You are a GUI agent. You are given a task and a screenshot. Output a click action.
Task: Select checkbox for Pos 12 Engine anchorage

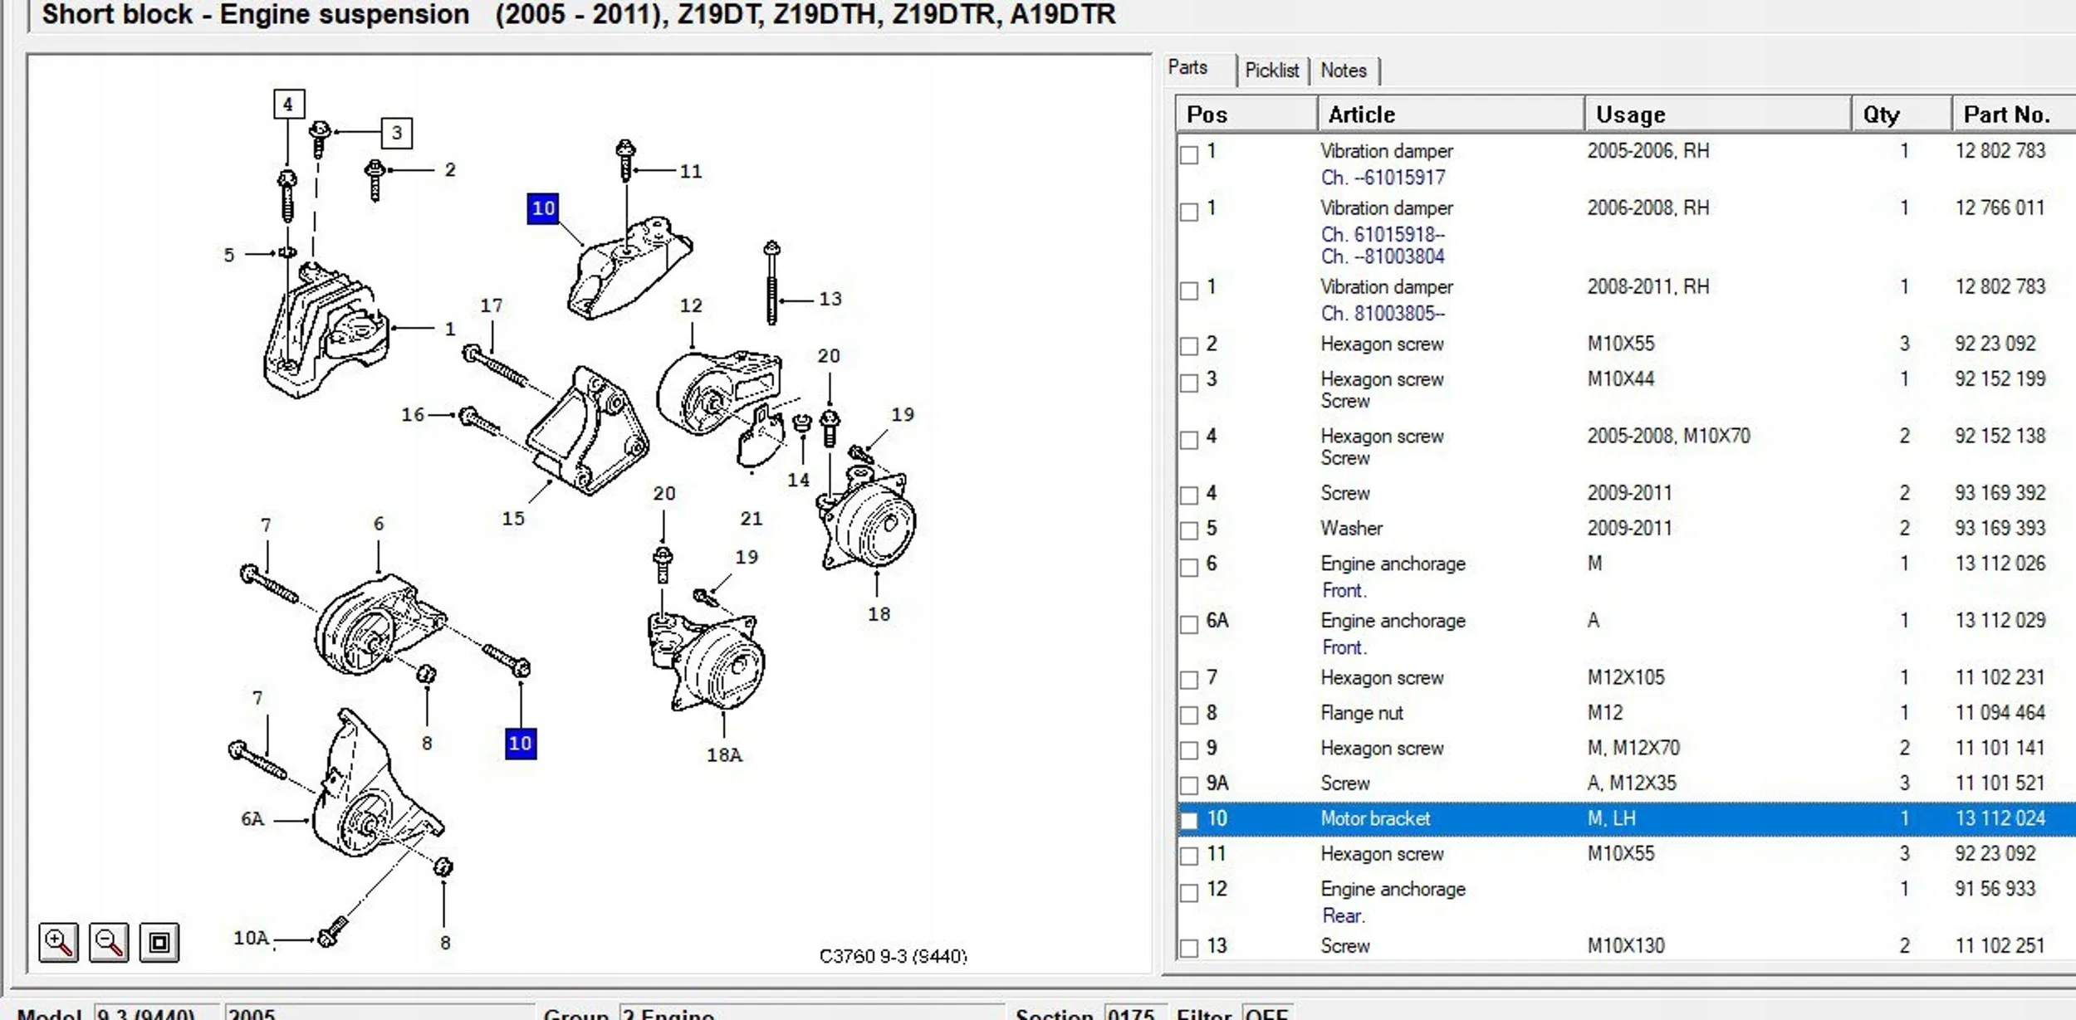(x=1189, y=892)
